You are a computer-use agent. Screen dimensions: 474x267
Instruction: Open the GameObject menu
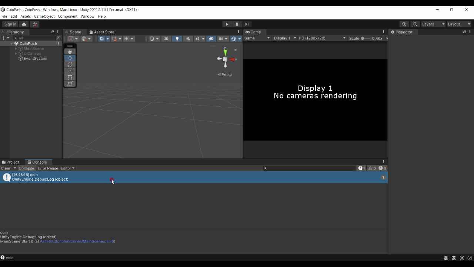[x=44, y=16]
